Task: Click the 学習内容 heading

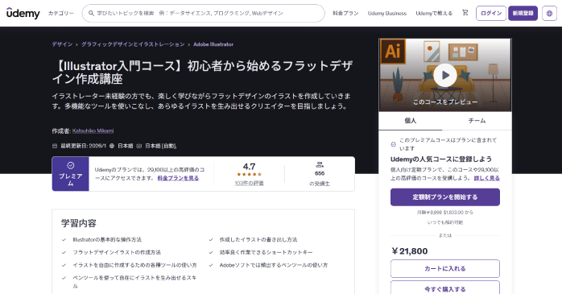Action: tap(78, 223)
